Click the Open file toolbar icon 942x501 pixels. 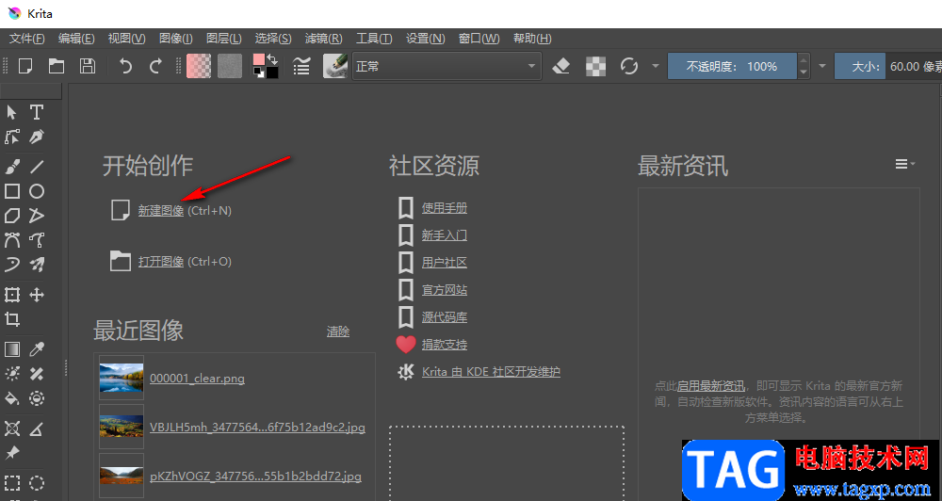tap(57, 66)
